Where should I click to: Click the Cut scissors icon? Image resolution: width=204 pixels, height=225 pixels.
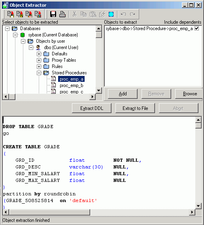(x=74, y=14)
